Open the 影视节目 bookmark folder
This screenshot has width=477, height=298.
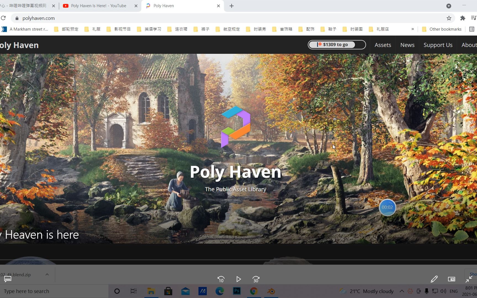pos(119,29)
